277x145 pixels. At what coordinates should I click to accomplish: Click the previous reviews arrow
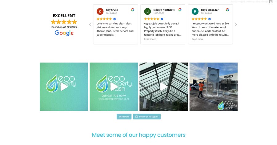coord(90,25)
